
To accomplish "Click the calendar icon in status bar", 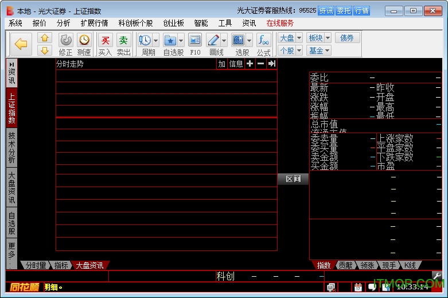I will click(x=358, y=287).
